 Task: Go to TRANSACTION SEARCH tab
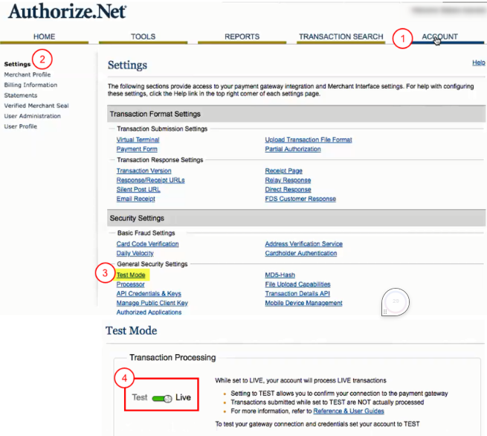[x=341, y=36]
